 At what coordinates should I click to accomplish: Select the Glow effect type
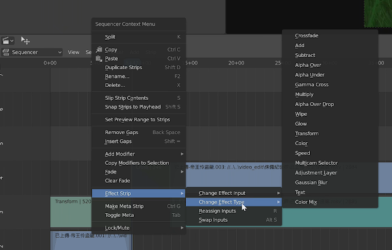pyautogui.click(x=301, y=124)
